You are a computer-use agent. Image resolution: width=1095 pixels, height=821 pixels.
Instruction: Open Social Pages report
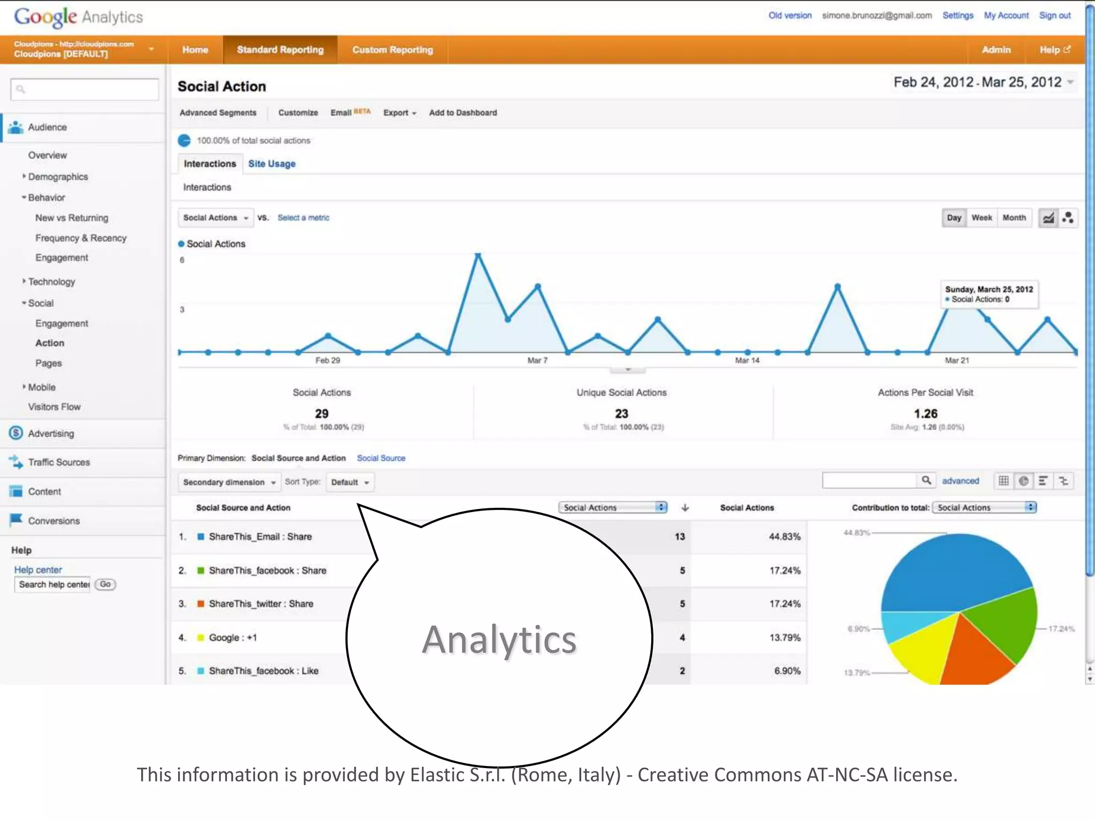tap(48, 363)
